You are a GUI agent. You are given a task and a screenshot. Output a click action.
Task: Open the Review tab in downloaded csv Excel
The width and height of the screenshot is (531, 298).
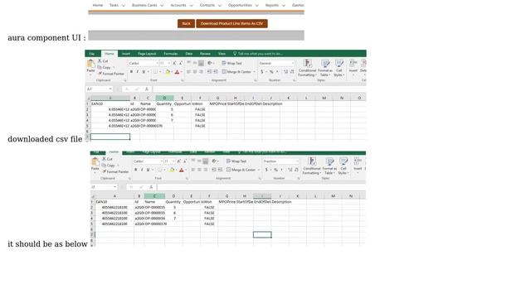[x=205, y=54]
